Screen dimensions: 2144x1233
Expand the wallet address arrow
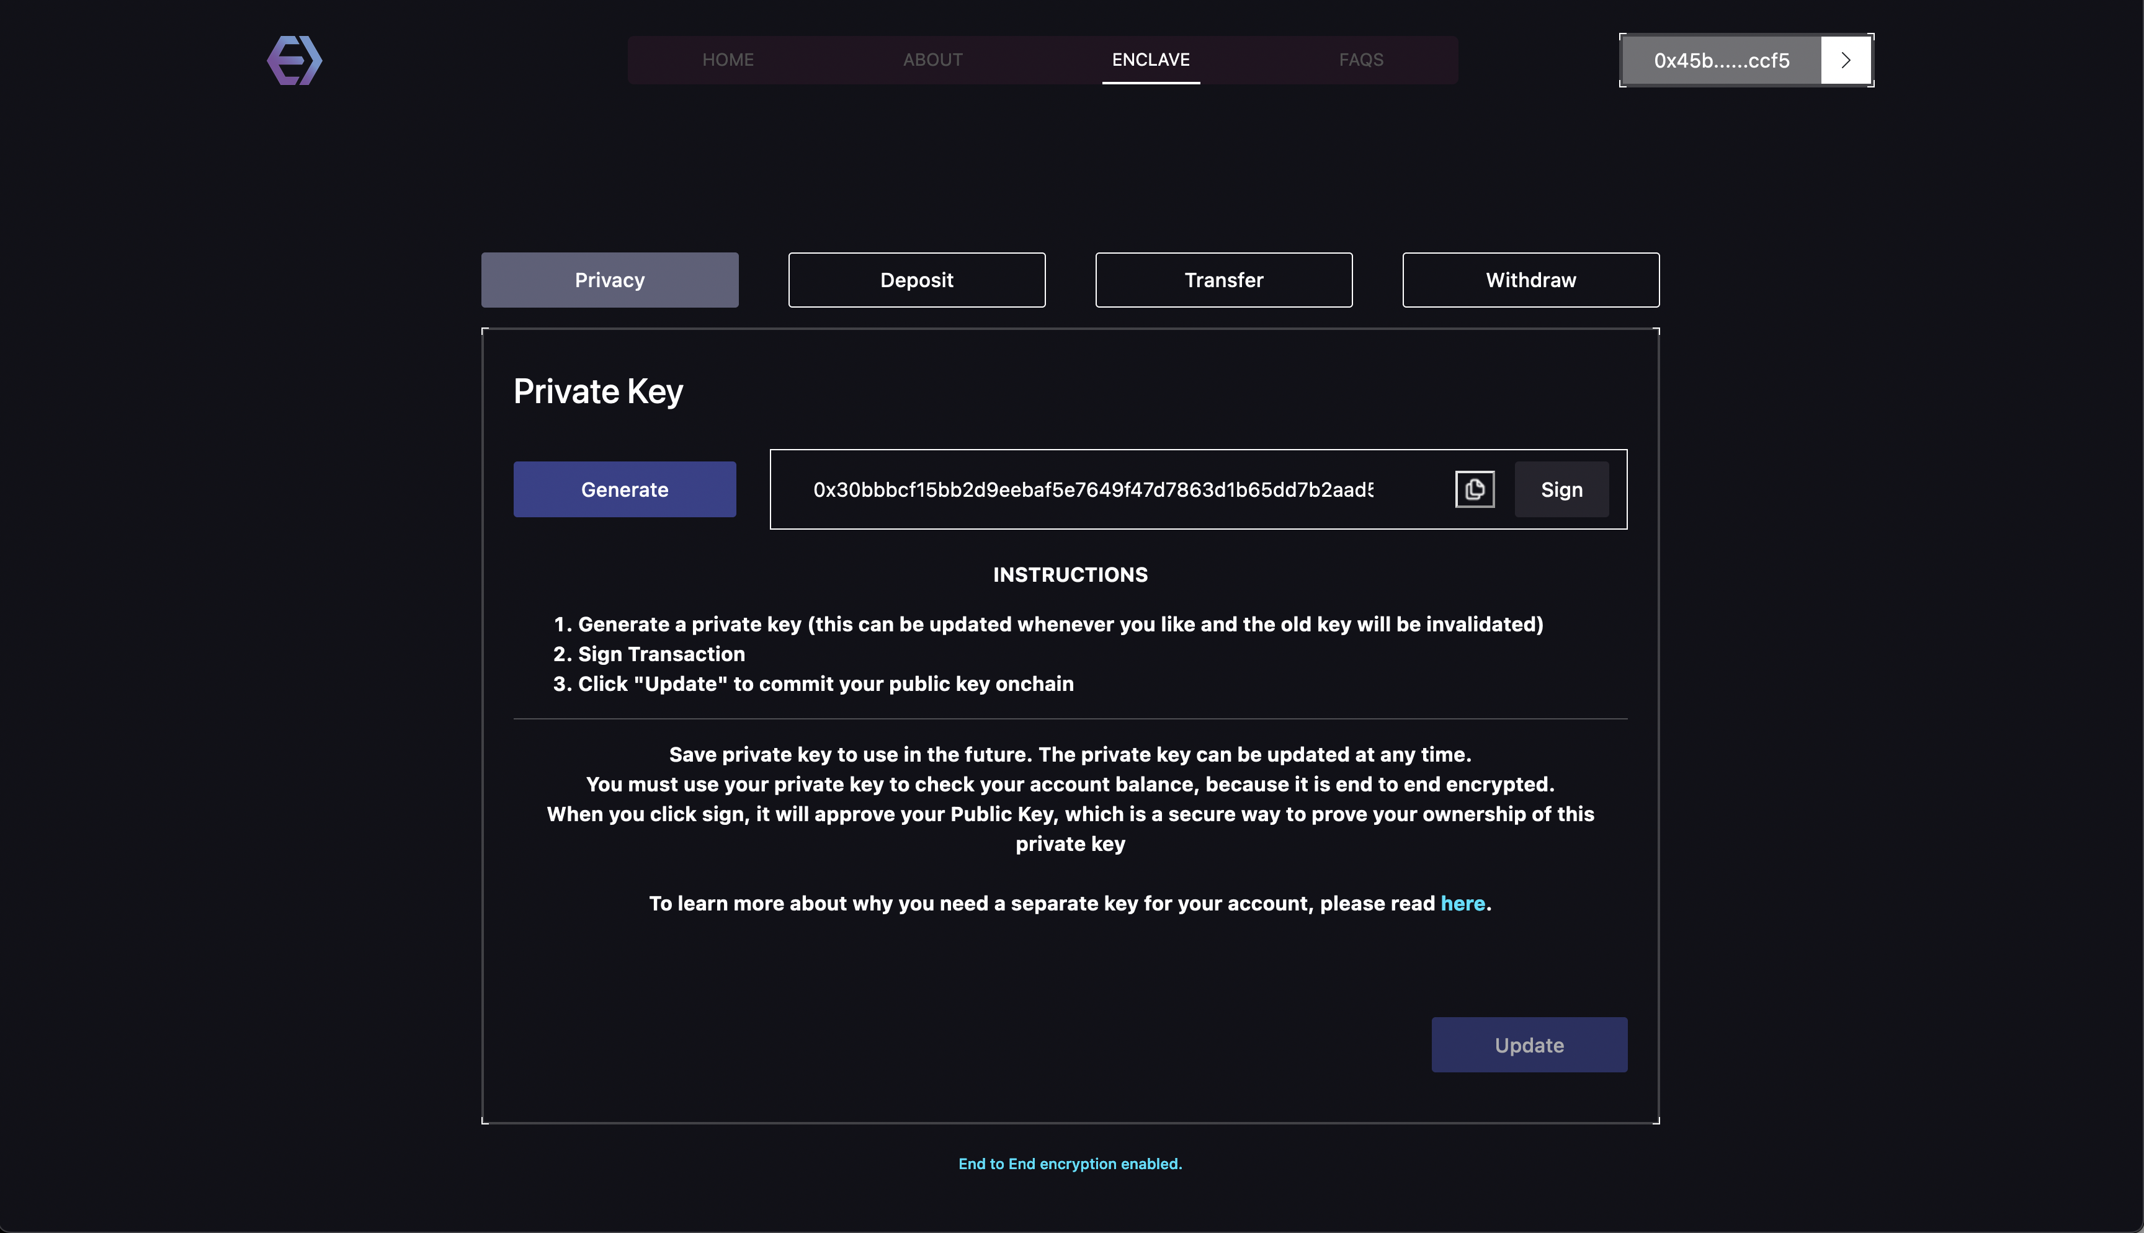pos(1845,60)
